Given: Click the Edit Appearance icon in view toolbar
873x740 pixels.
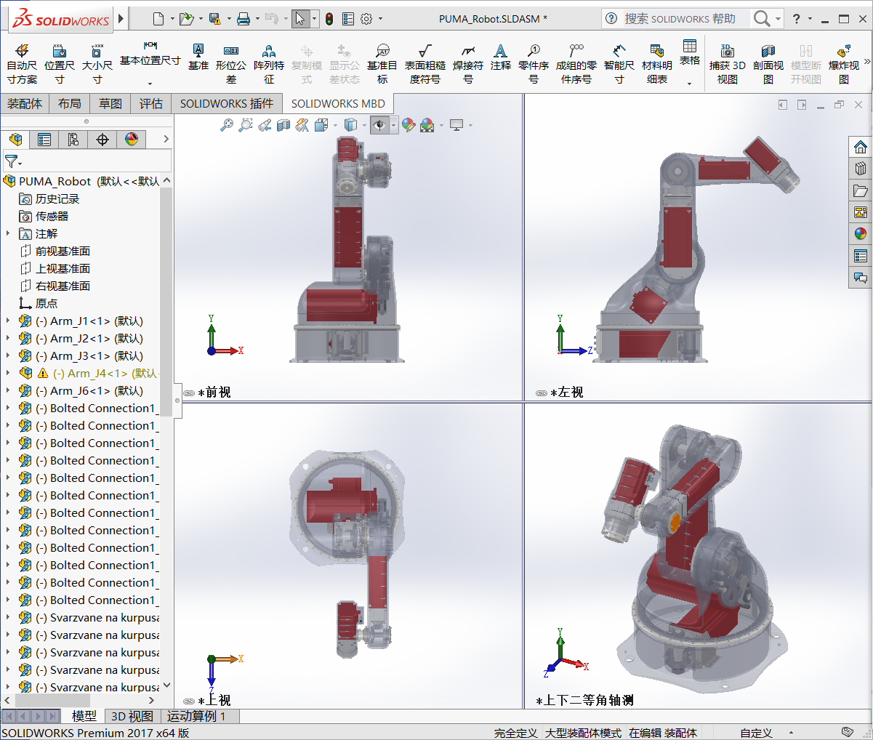Looking at the screenshot, I should pos(409,125).
